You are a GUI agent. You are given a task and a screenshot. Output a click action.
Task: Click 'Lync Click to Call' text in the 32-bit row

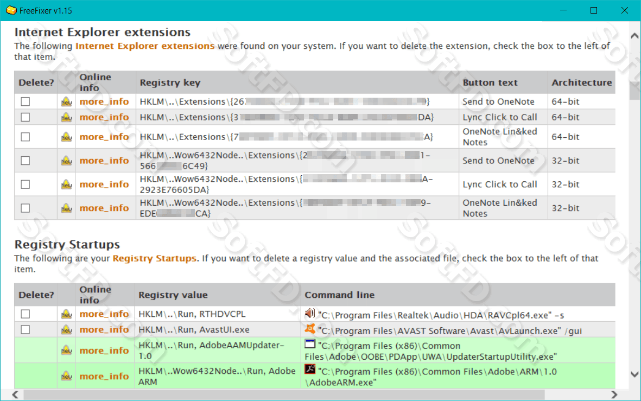pyautogui.click(x=500, y=184)
